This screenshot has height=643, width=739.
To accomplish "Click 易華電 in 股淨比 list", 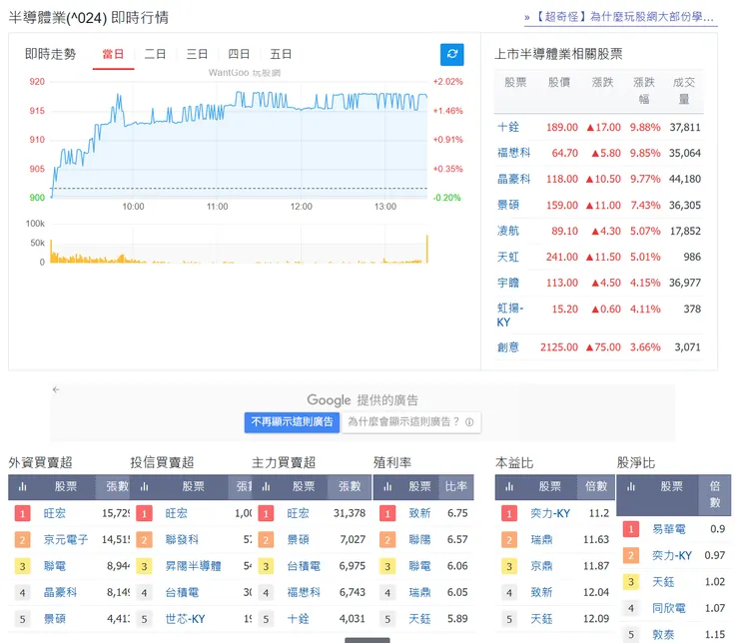I will (668, 529).
